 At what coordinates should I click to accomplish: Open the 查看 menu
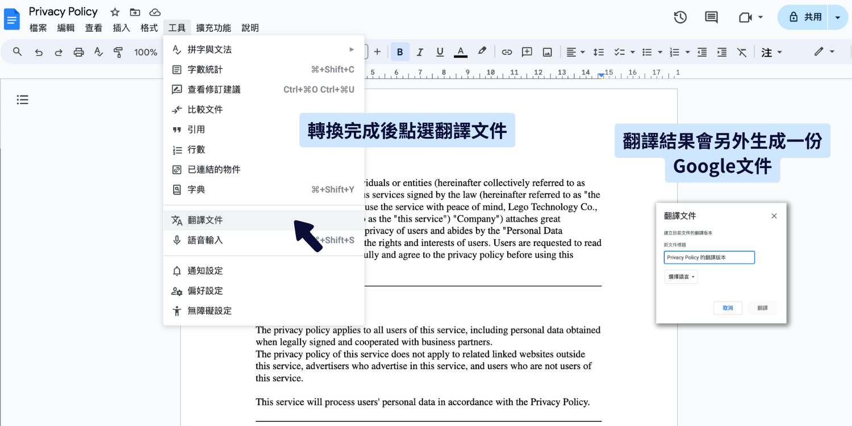click(x=94, y=28)
